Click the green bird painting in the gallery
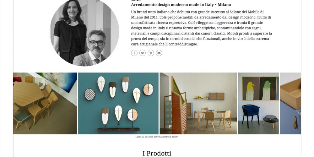 tap(268, 89)
